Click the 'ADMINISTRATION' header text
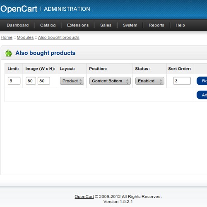This screenshot has width=207, height=207. (x=67, y=9)
